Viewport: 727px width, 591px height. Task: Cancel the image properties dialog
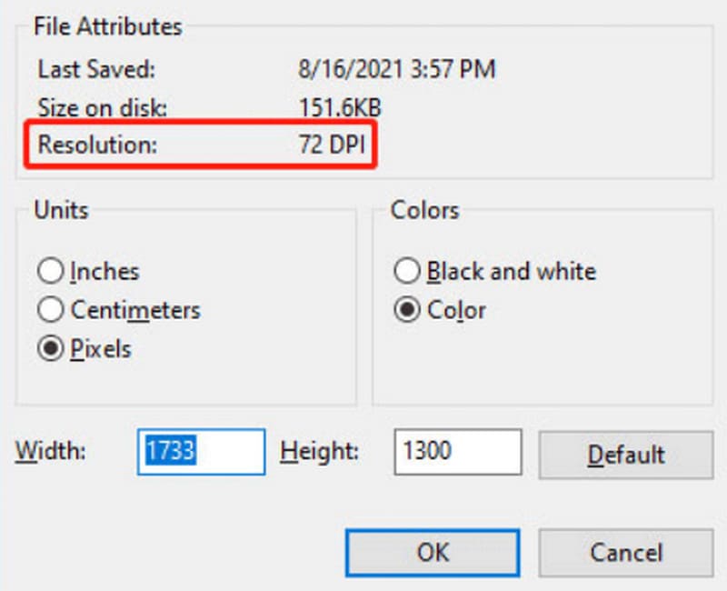coord(626,553)
